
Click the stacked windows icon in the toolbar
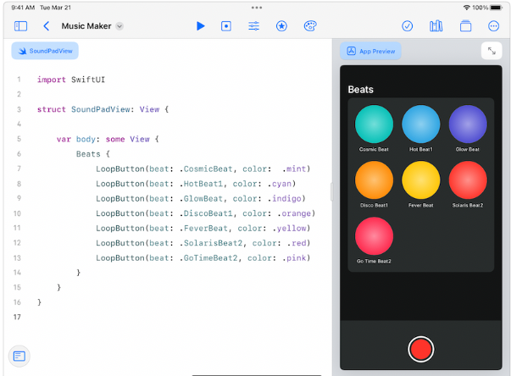[464, 26]
